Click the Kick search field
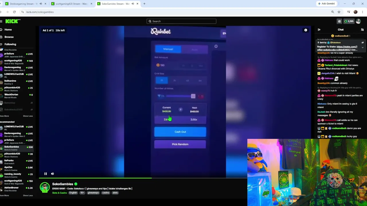 (181, 21)
